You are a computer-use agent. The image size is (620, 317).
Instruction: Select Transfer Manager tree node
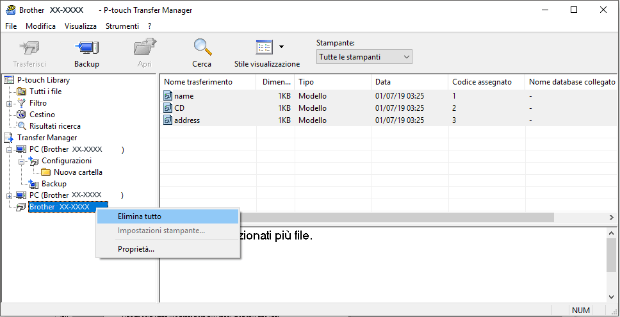[x=47, y=138]
